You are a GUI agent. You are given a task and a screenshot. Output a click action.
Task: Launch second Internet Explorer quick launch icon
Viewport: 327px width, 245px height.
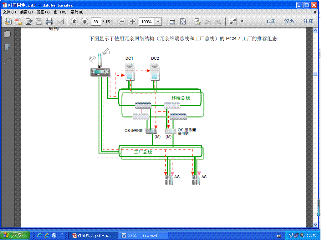[x=47, y=235]
